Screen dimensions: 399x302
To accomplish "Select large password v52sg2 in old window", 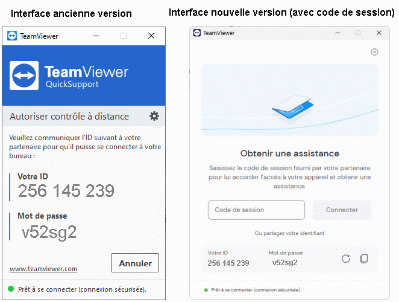I will click(x=49, y=233).
